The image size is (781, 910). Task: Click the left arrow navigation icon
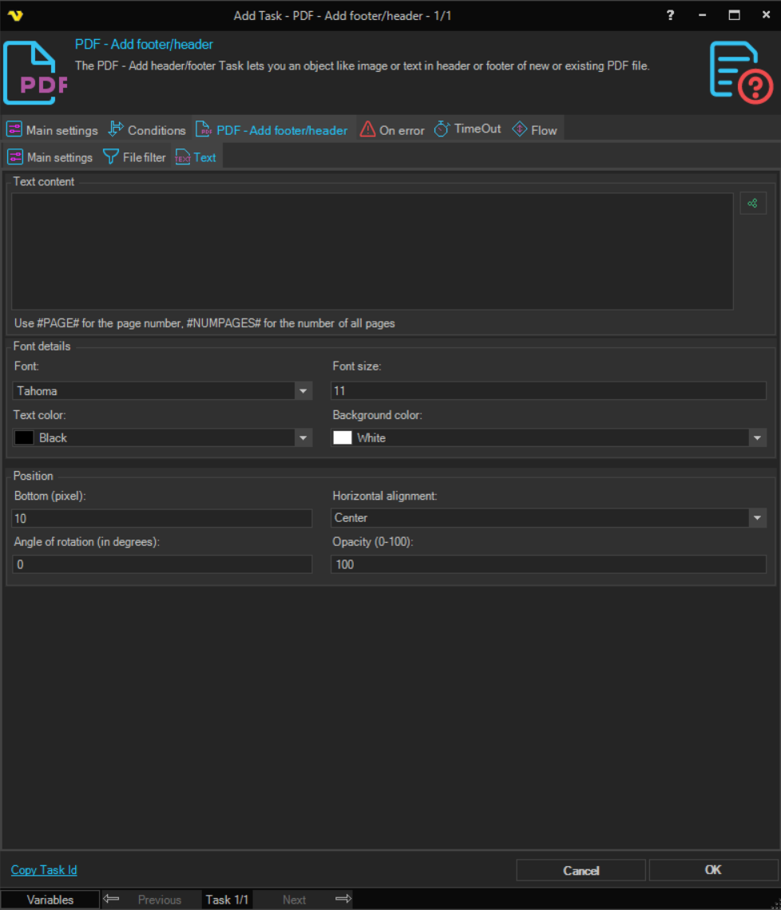click(112, 899)
